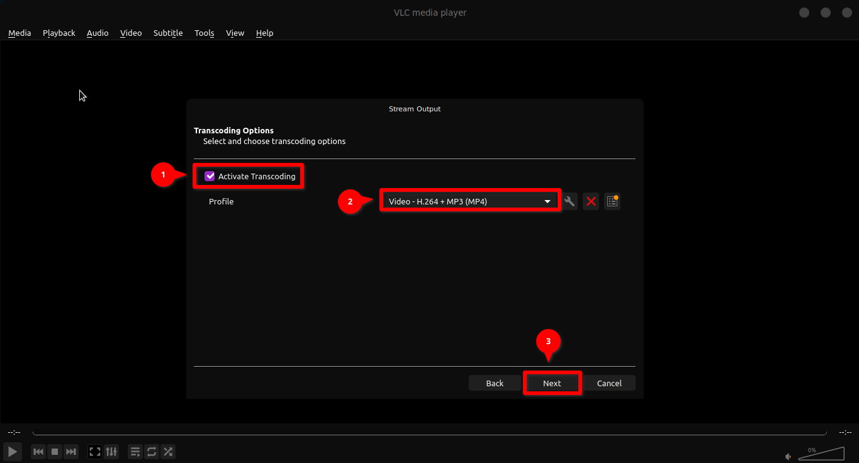
Task: Skip to next media track
Action: [71, 452]
